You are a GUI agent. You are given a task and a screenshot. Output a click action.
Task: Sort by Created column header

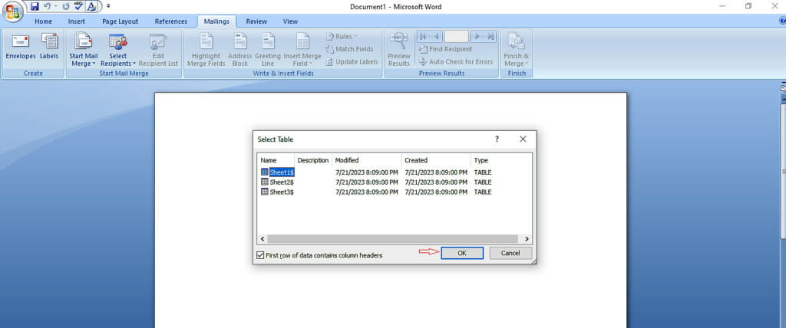pos(436,160)
